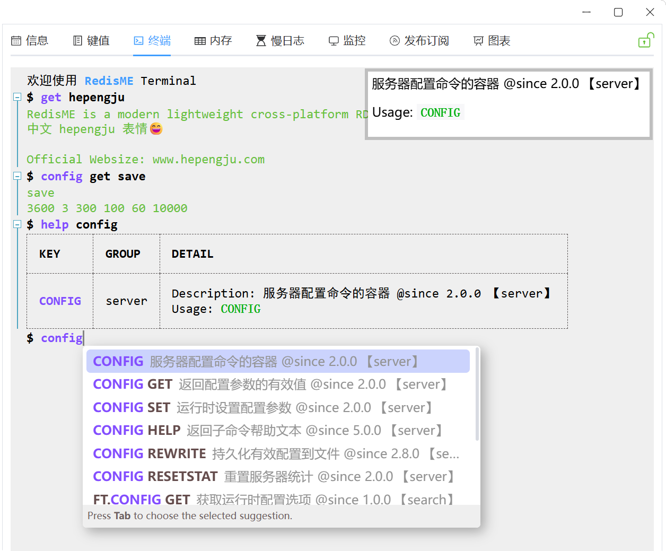Open the 内存 memory tab
666x551 pixels.
point(213,41)
